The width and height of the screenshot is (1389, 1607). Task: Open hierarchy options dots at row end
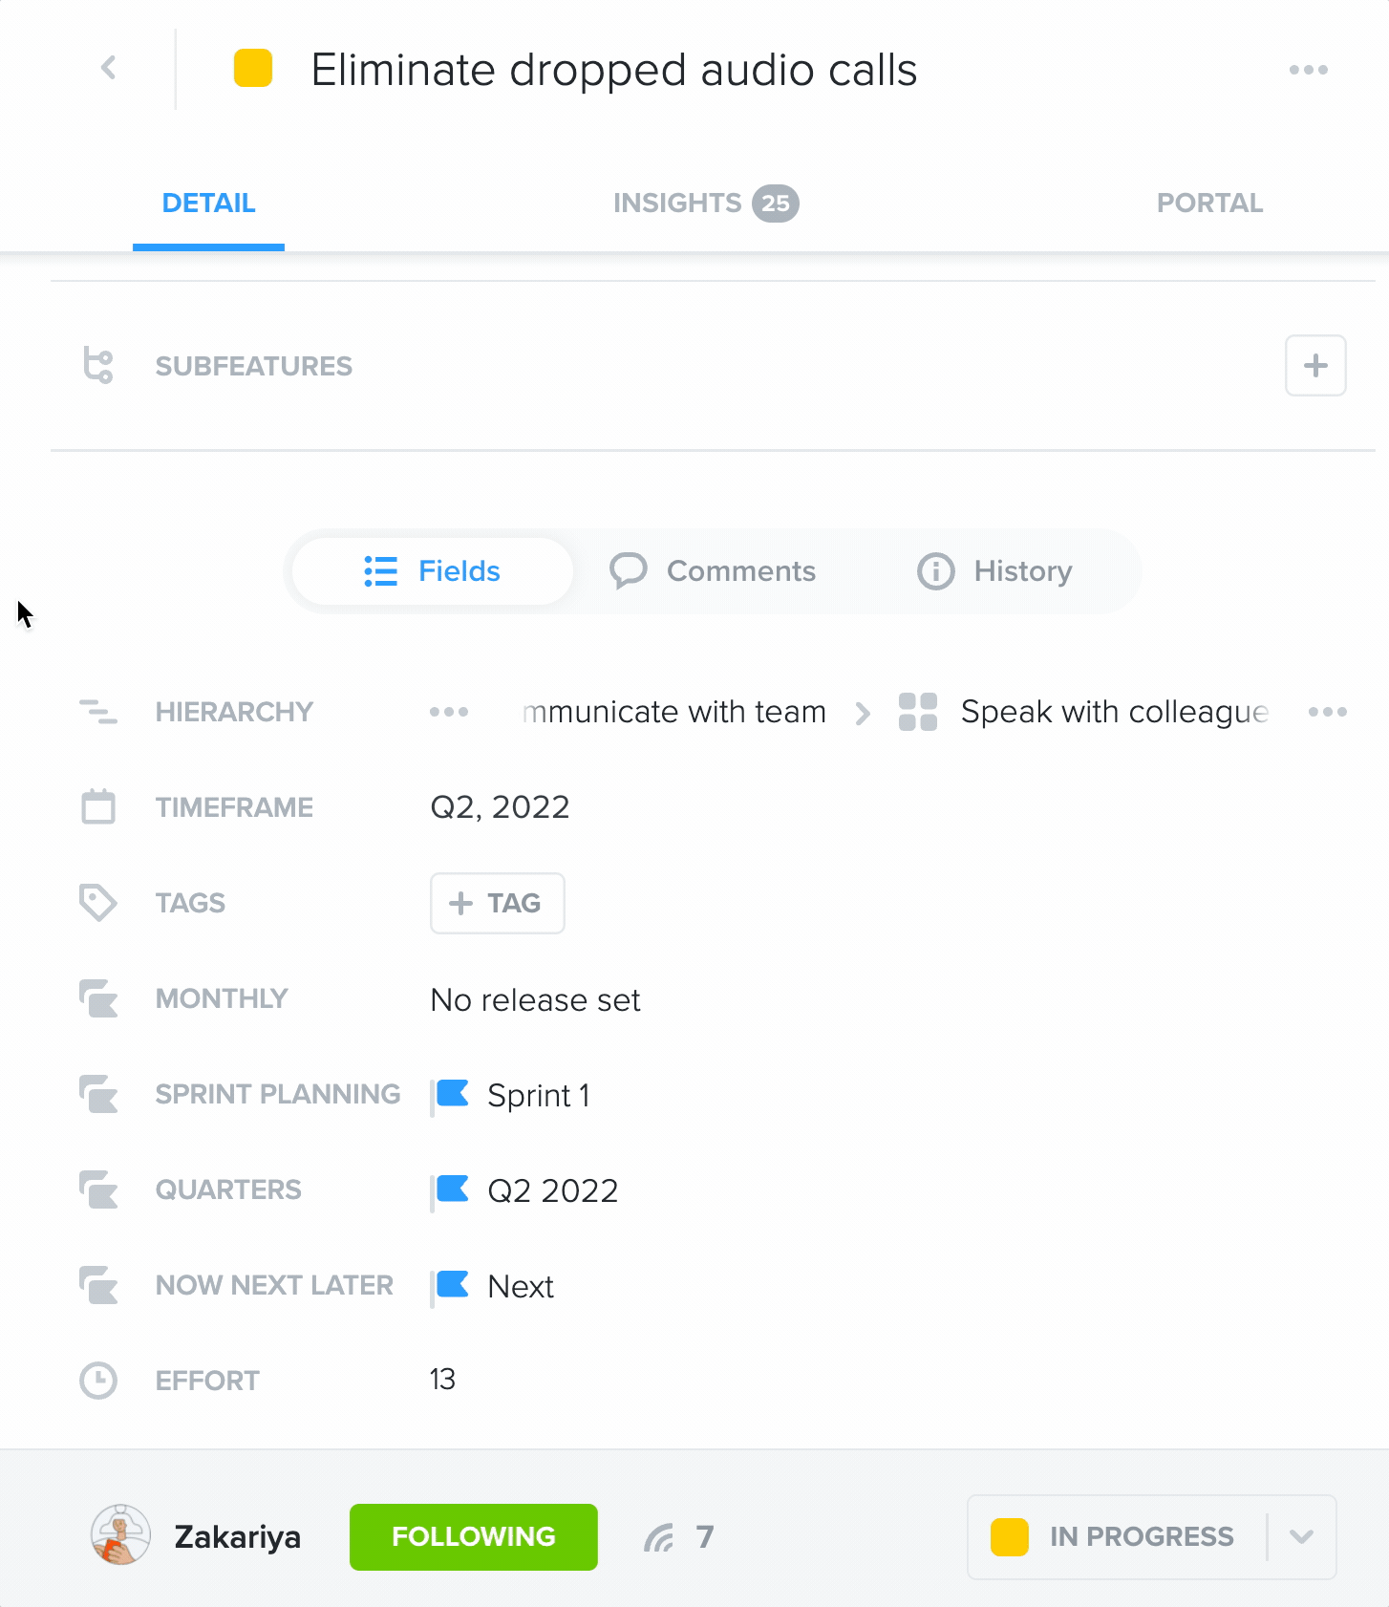click(x=1328, y=712)
